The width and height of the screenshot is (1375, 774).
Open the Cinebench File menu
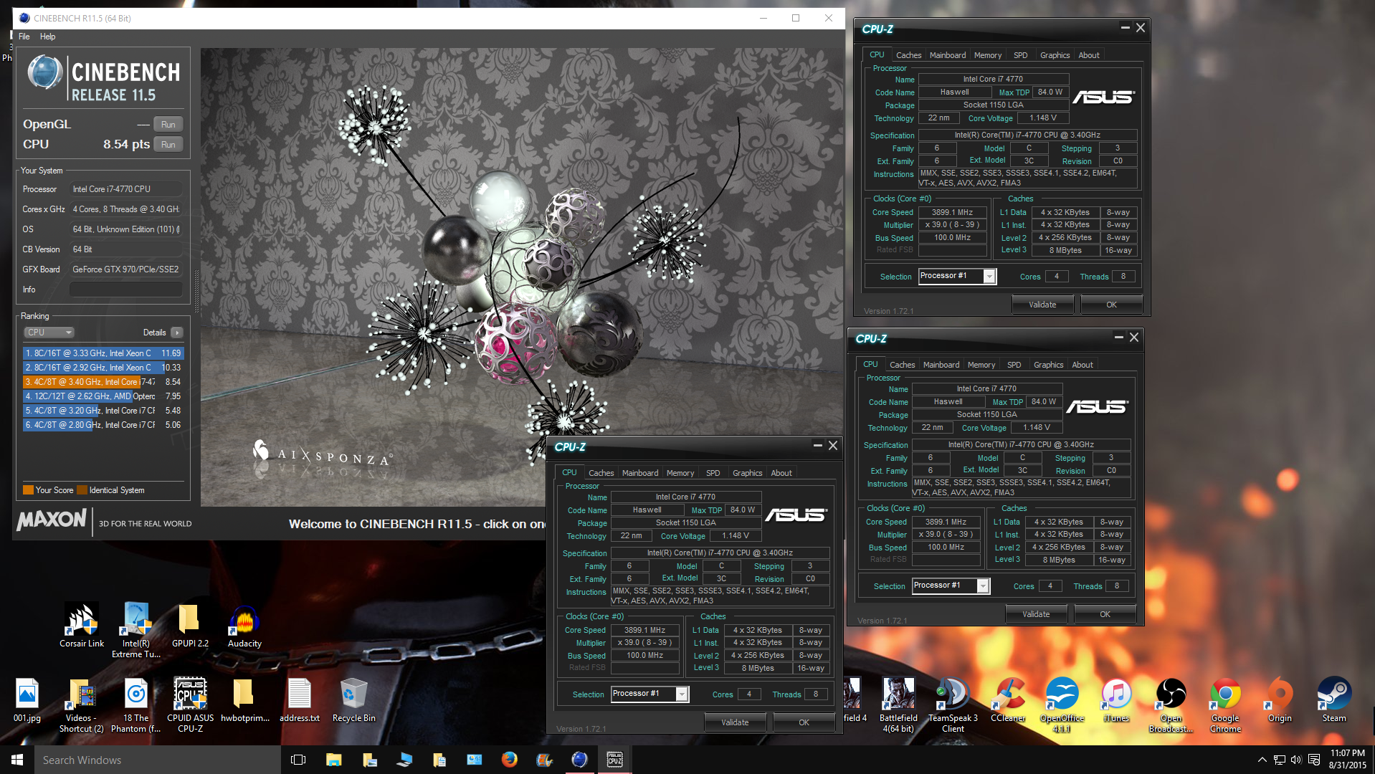click(x=24, y=37)
